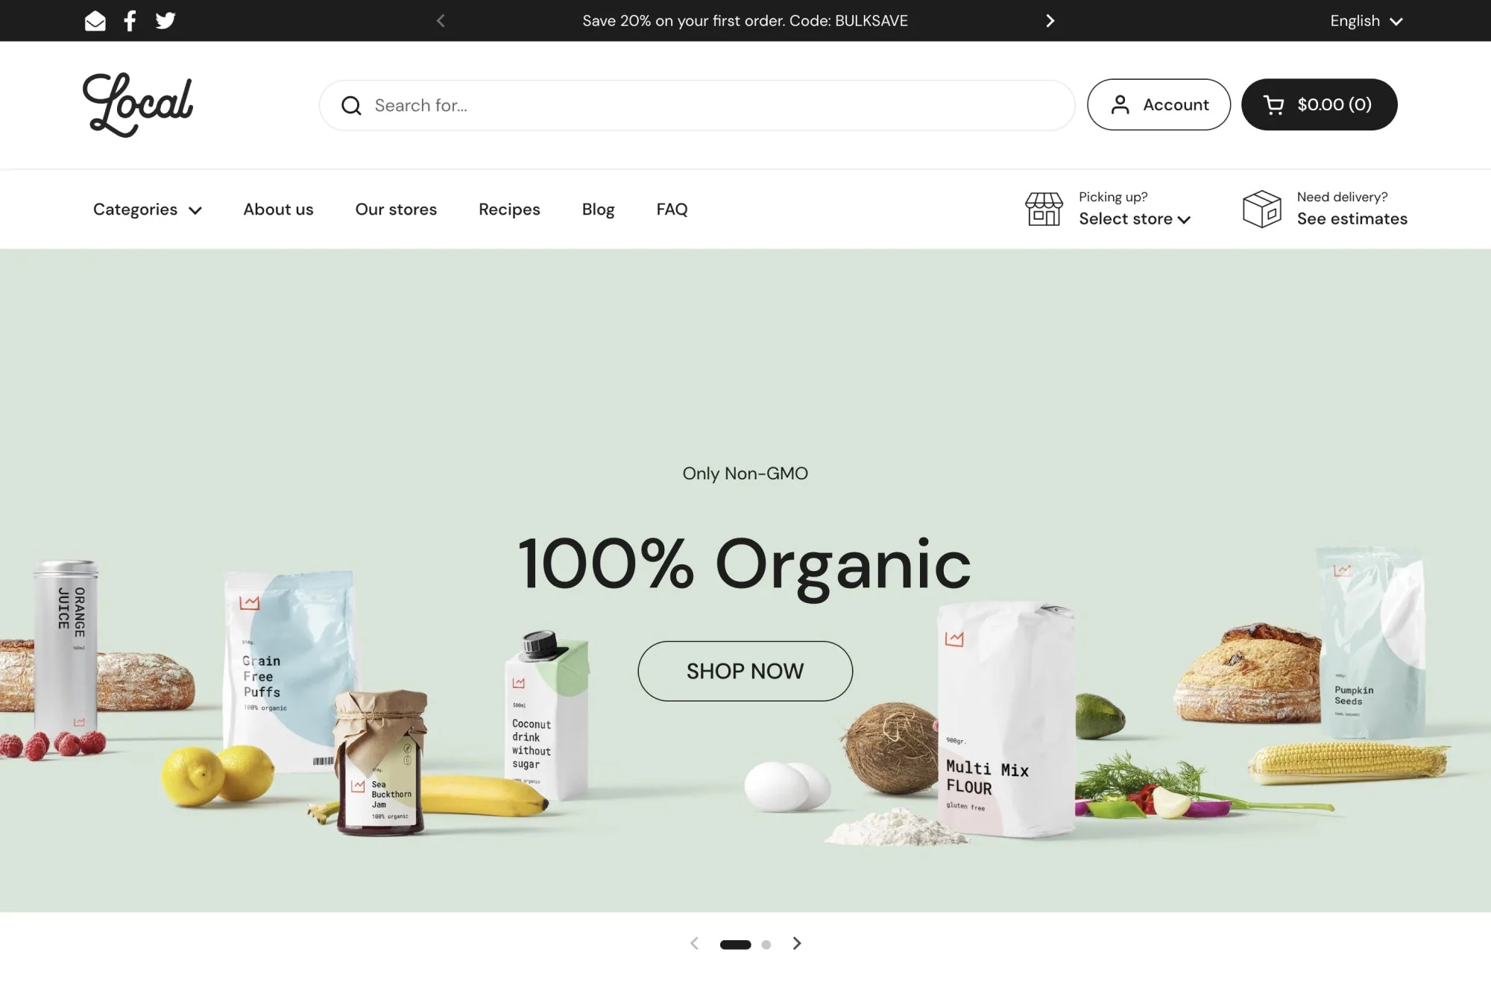
Task: Click the SHOP NOW button
Action: click(745, 669)
